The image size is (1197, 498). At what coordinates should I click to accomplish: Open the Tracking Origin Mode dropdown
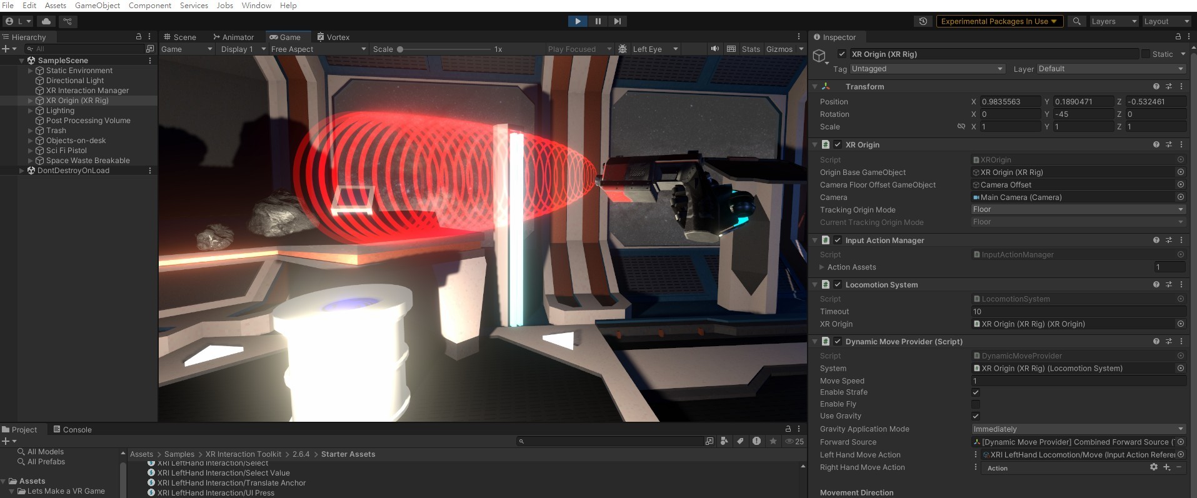click(x=1079, y=209)
